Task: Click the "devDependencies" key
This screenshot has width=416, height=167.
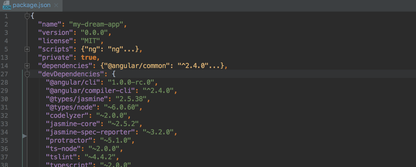Action: click(x=71, y=74)
